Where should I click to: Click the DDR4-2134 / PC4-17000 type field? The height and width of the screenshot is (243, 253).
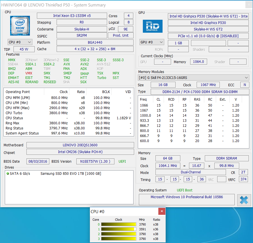(200, 92)
